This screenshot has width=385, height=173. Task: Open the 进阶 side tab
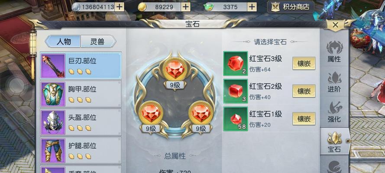pyautogui.click(x=334, y=82)
